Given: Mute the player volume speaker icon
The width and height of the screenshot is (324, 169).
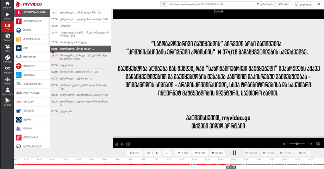Looking at the screenshot, I should tap(285, 144).
